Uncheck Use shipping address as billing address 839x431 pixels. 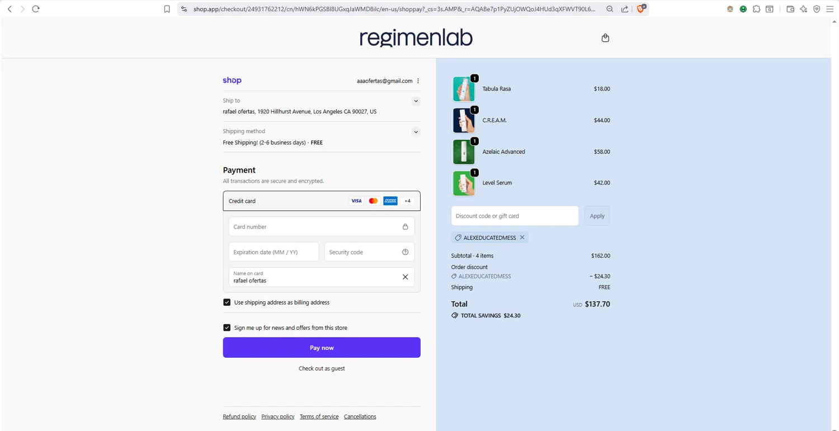click(227, 302)
